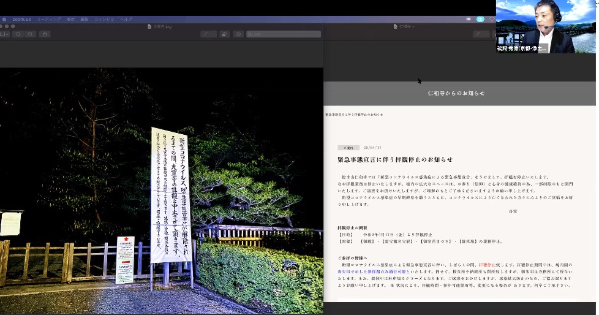Image resolution: width=599 pixels, height=315 pixels.
Task: Click the teal status icon in menu bar
Action: tap(480, 19)
